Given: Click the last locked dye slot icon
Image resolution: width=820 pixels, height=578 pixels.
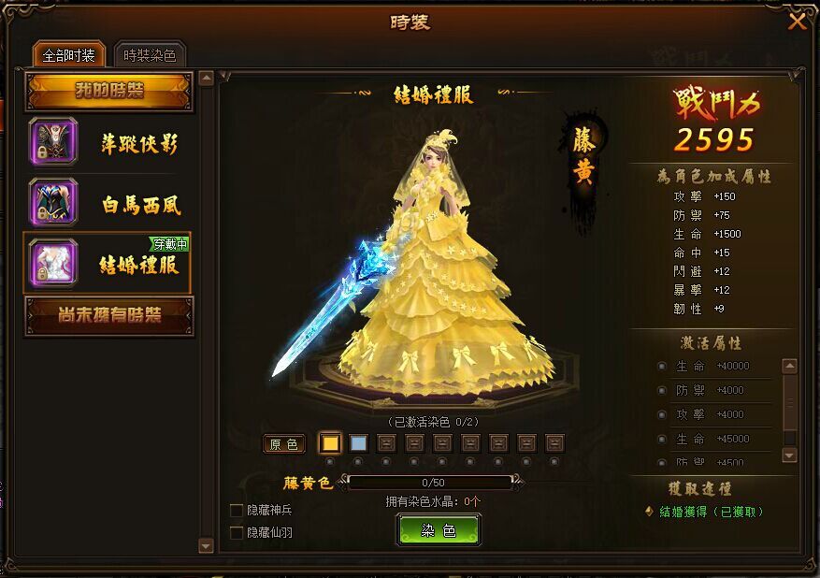Looking at the screenshot, I should click(x=554, y=443).
